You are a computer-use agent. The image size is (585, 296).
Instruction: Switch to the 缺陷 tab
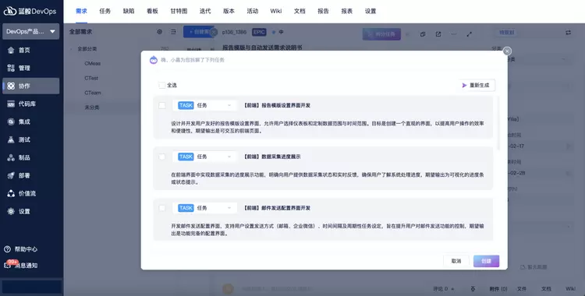coord(129,11)
